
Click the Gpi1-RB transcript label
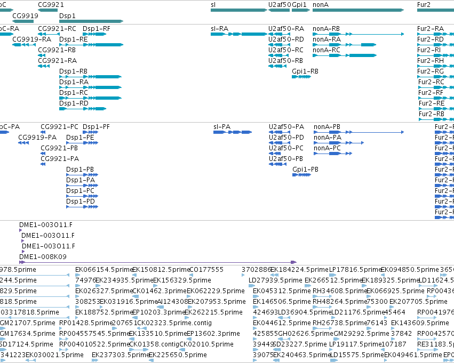click(305, 71)
